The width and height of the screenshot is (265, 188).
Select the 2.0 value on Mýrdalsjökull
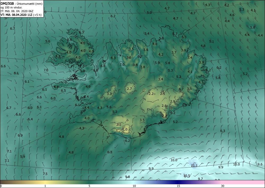[125, 129]
